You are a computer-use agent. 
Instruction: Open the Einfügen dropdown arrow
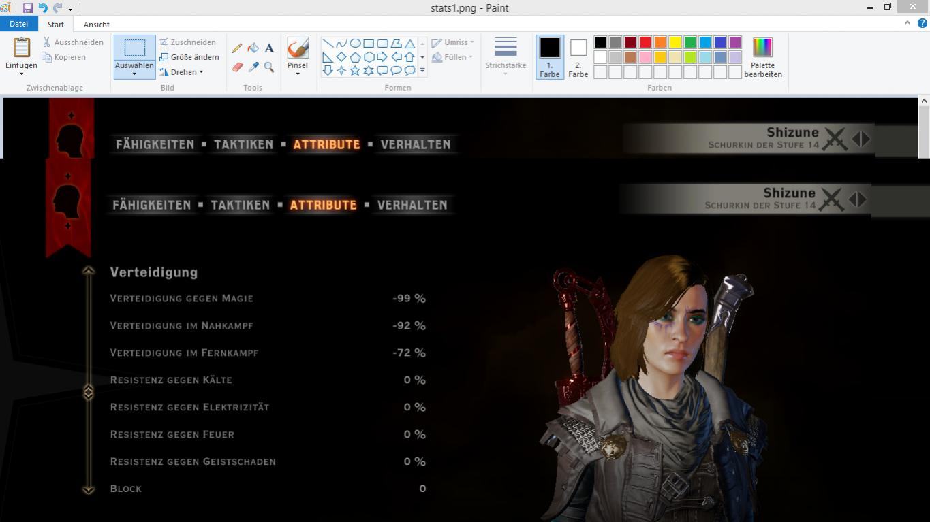tap(21, 74)
